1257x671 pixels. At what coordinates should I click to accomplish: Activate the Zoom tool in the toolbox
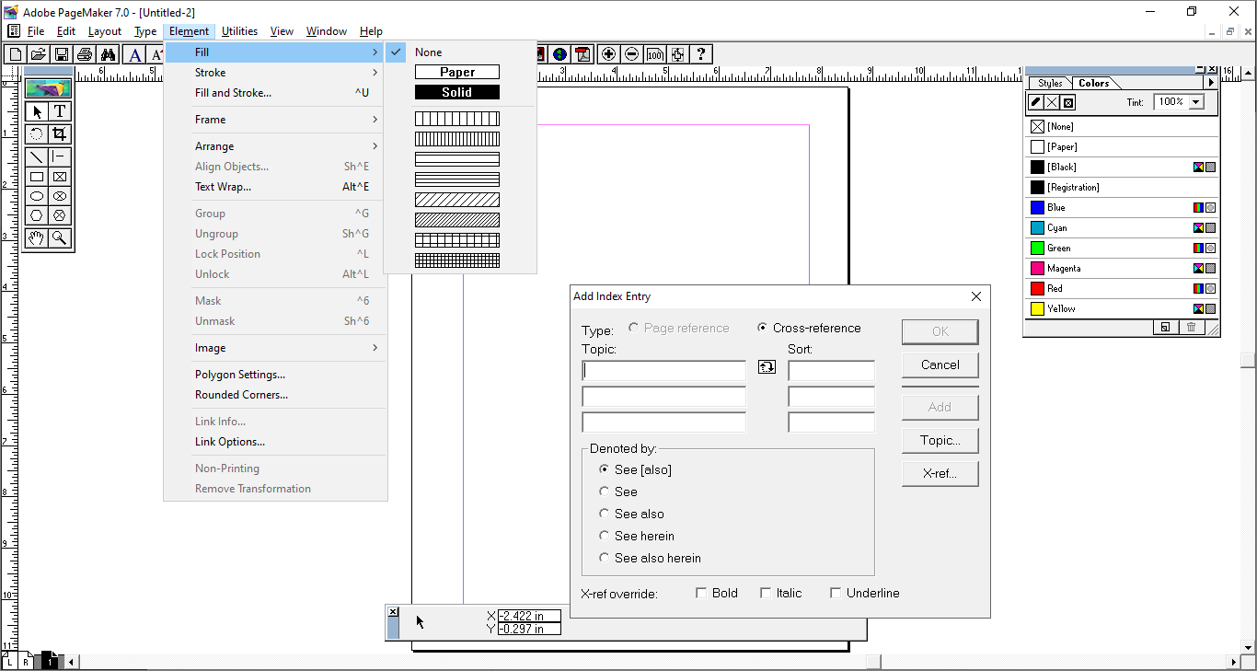(59, 237)
